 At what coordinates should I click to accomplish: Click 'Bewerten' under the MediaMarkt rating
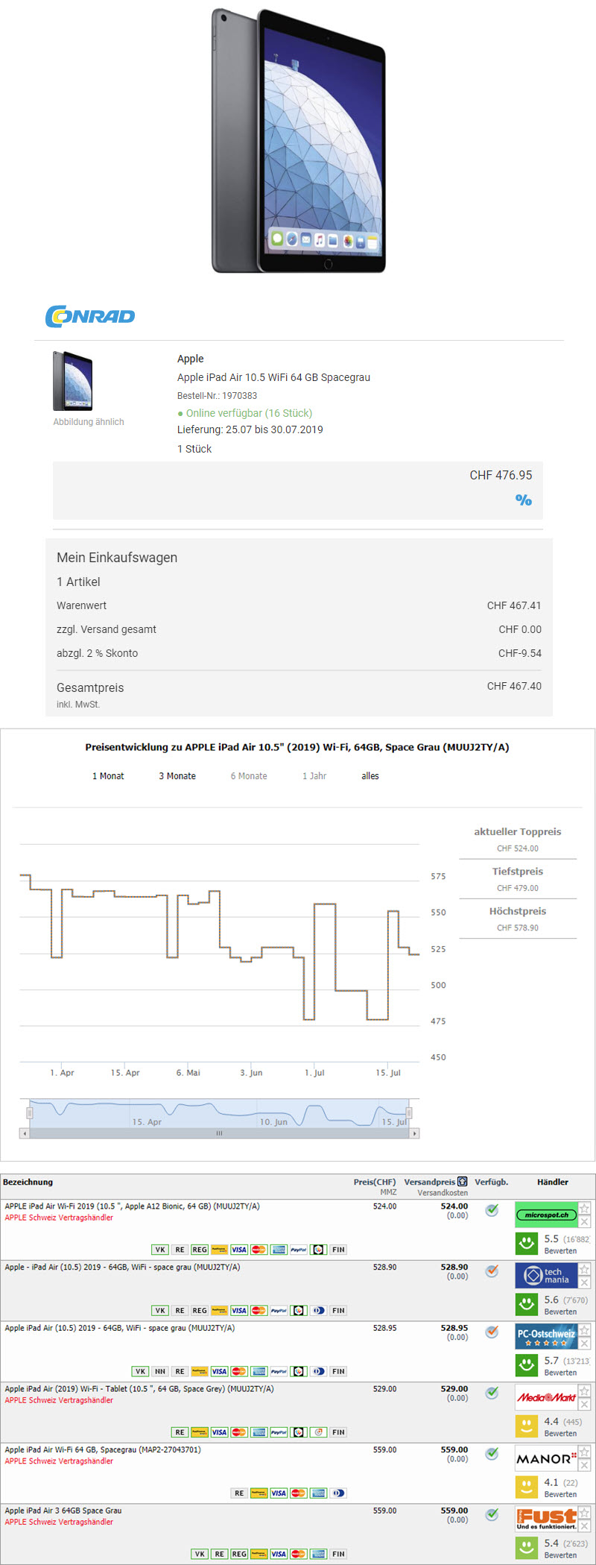[560, 1433]
